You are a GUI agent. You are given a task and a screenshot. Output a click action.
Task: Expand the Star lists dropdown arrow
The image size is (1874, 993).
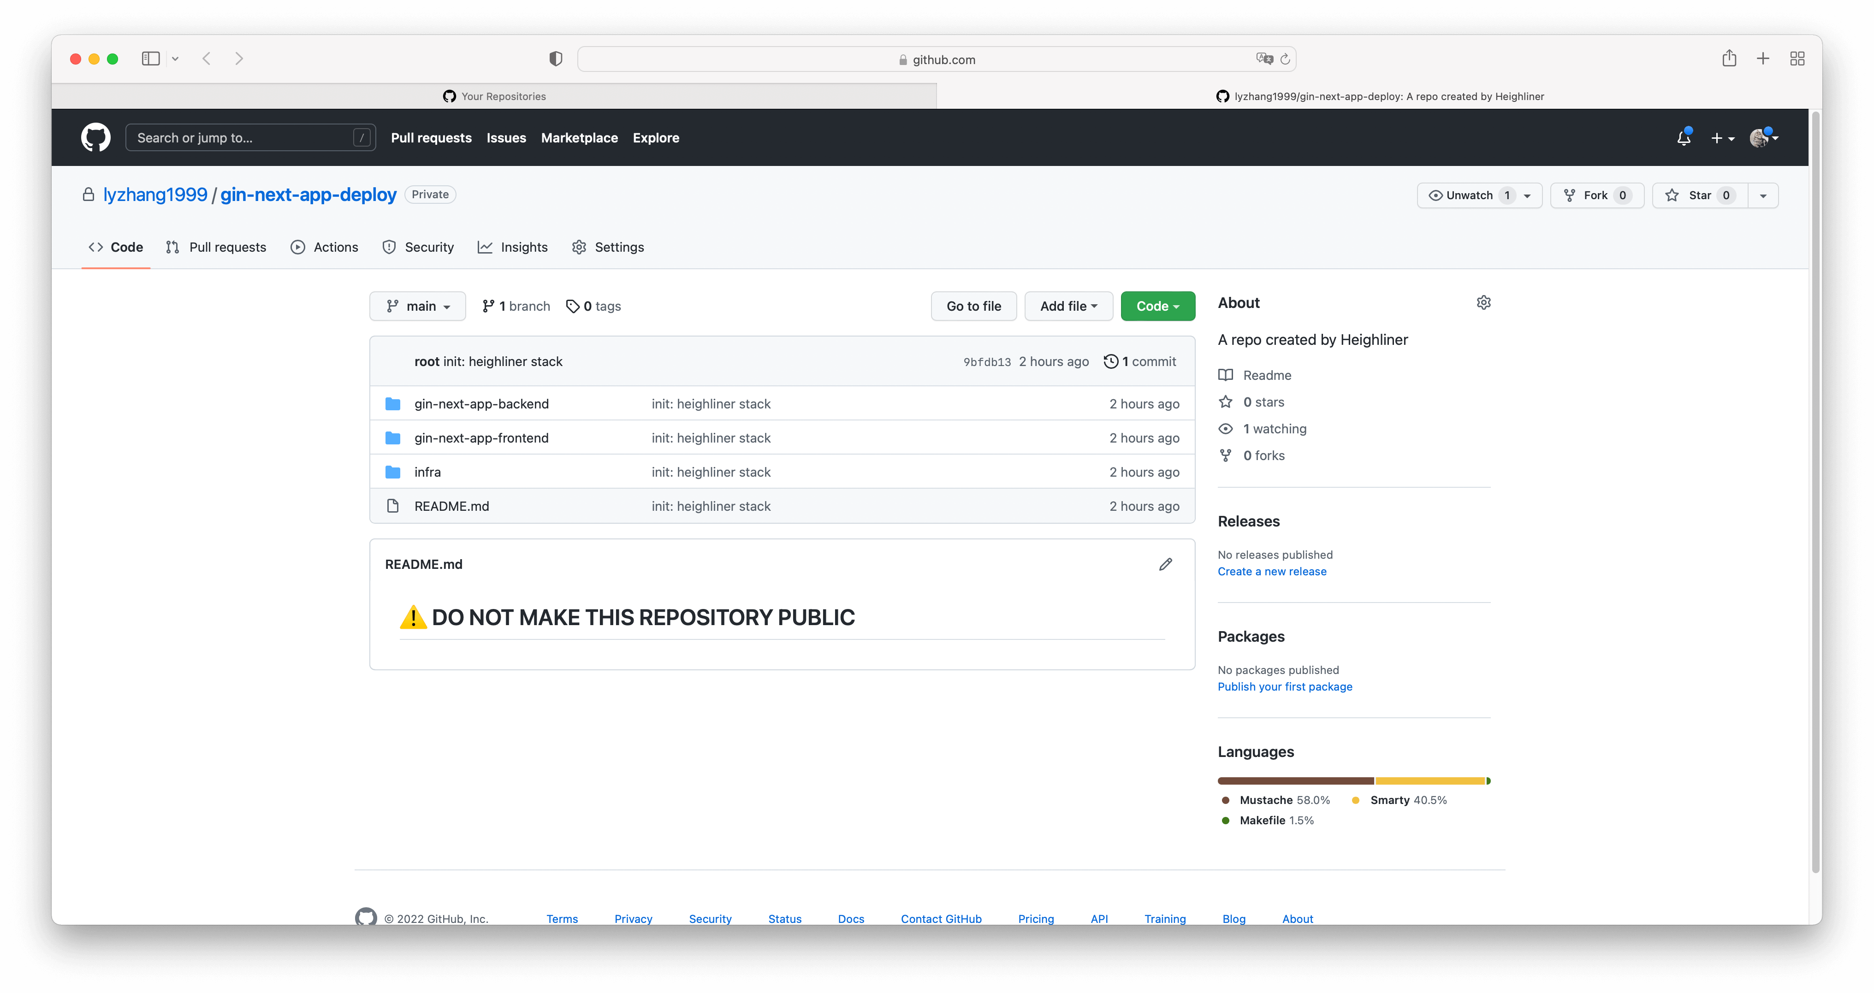coord(1763,195)
